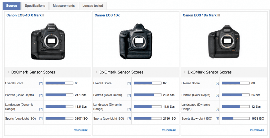Open Overall Score help [?] for 1Ds Mark III
Screen dimensions: 270x138
click(x=217, y=83)
